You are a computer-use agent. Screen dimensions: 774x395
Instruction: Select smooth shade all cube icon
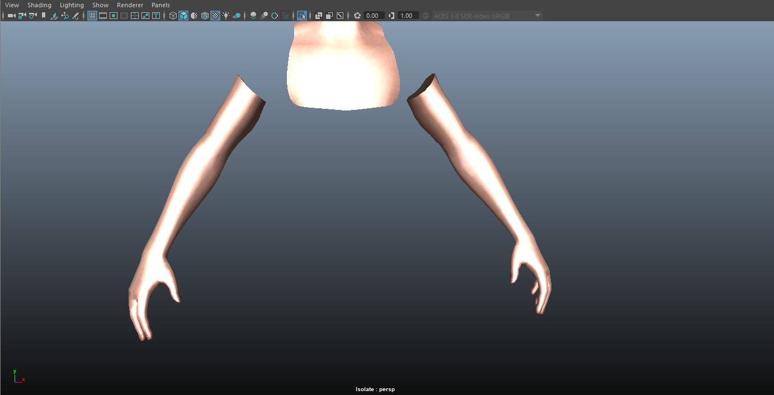183,16
